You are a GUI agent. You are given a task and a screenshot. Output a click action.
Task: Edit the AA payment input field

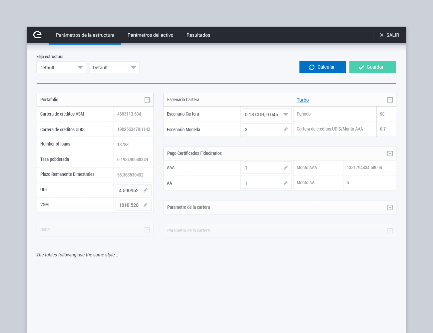click(267, 183)
